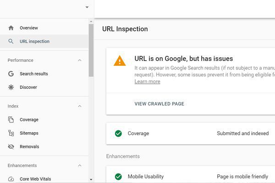The image size is (275, 183).
Task: Click the Google G Search results icon
Action: click(x=11, y=74)
